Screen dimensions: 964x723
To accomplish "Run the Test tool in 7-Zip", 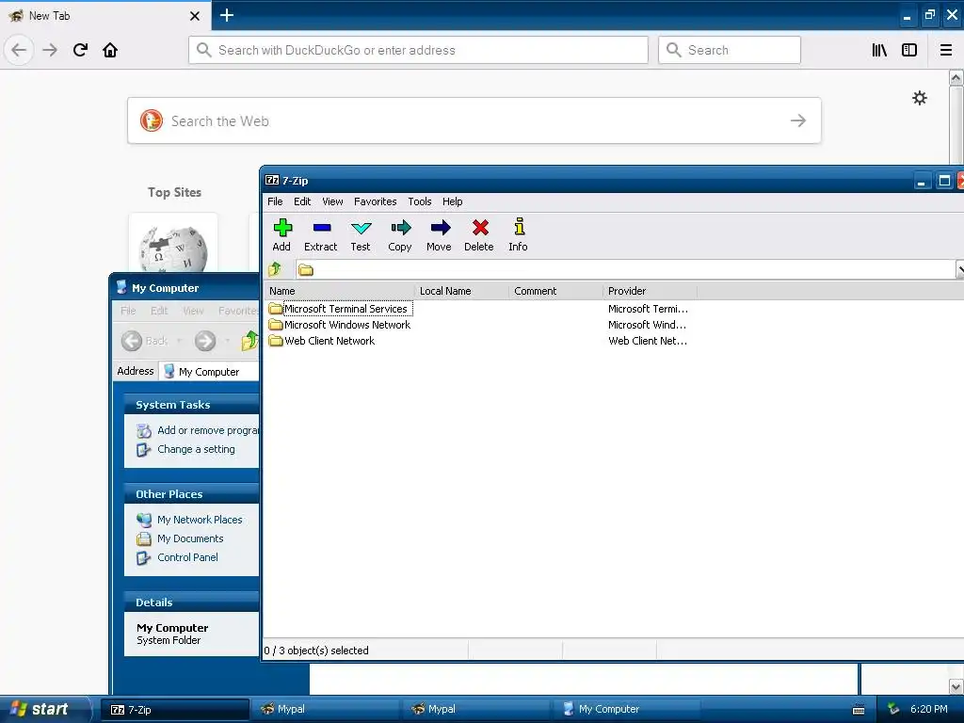I will (361, 234).
